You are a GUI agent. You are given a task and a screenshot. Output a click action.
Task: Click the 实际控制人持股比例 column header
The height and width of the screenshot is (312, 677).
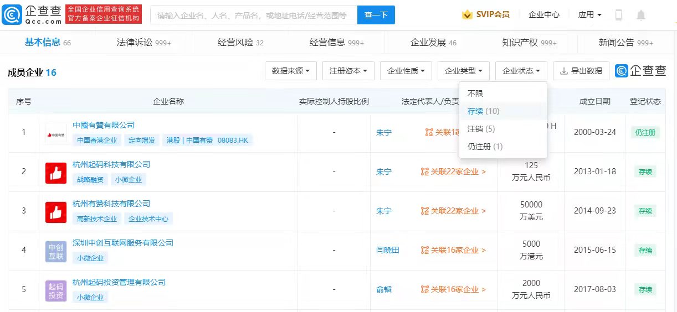(x=334, y=101)
